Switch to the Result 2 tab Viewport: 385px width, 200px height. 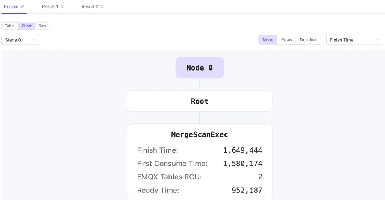89,7
